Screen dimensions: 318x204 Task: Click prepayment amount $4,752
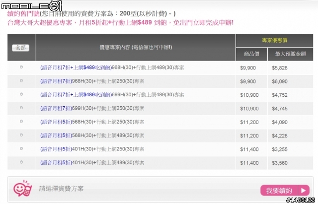click(x=280, y=95)
